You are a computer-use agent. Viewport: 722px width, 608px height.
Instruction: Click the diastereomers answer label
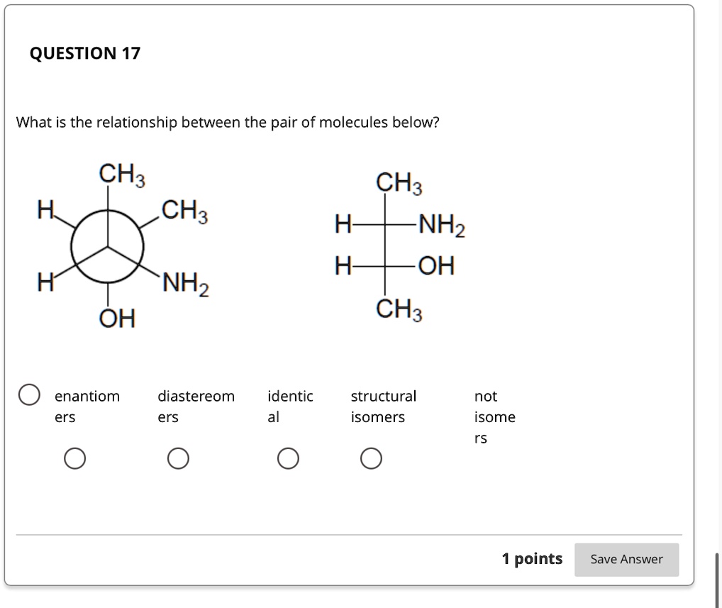coord(195,406)
